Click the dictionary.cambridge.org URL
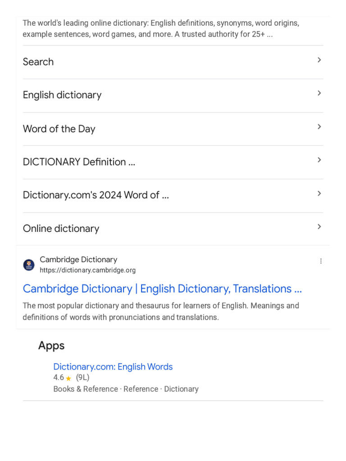The width and height of the screenshot is (346, 461). (x=88, y=270)
